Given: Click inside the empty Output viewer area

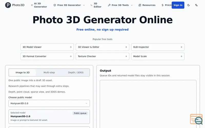Looking at the screenshot, I should pyautogui.click(x=148, y=104).
